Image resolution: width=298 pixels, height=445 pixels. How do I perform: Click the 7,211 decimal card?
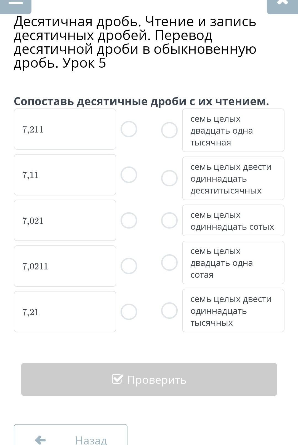pyautogui.click(x=65, y=129)
